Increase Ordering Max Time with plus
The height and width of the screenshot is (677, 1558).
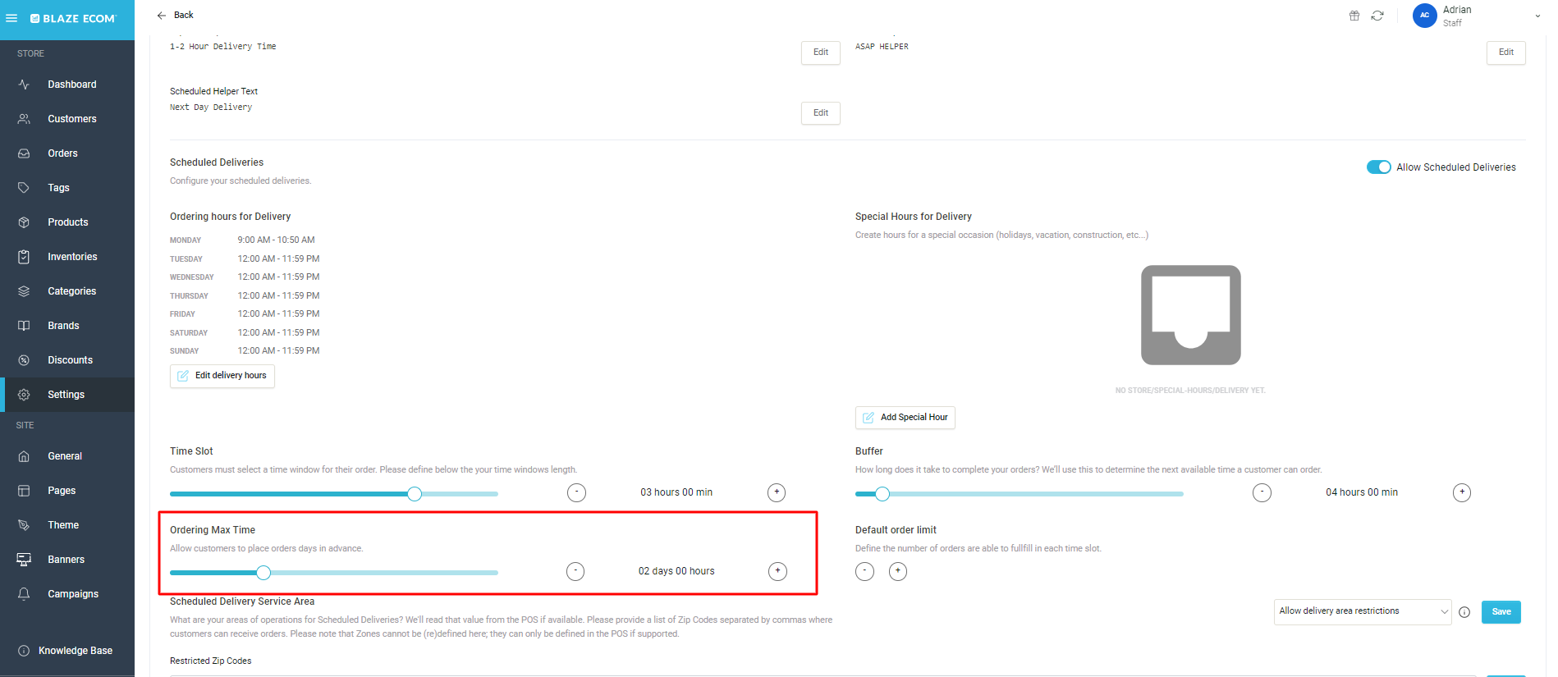(777, 571)
